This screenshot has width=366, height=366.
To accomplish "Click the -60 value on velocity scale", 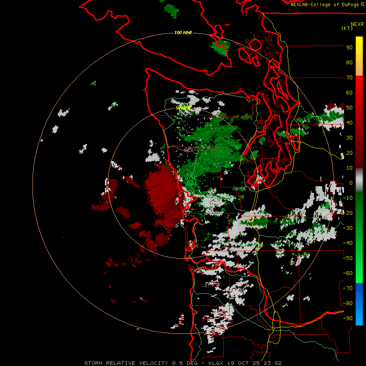I will tap(348, 273).
